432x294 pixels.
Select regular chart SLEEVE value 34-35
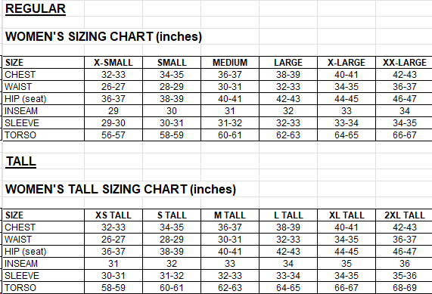pos(405,123)
